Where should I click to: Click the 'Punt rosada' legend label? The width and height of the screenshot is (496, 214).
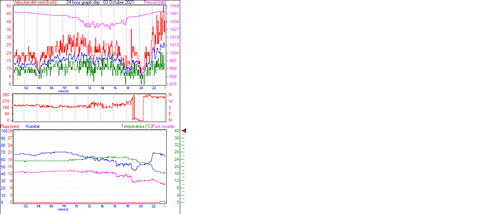coord(163,126)
